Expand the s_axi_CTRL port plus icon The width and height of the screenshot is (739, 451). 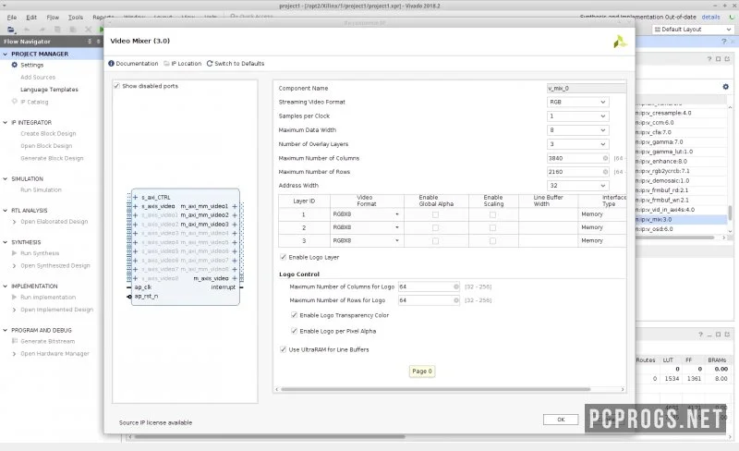(135, 197)
